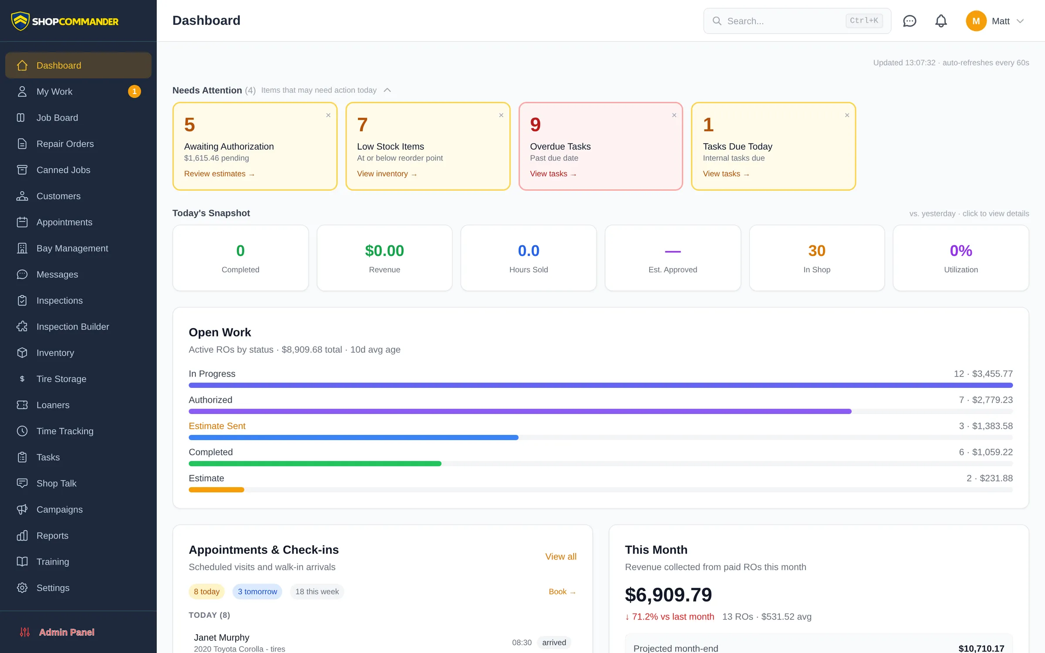Open the Revenue snapshot card

coord(384,258)
